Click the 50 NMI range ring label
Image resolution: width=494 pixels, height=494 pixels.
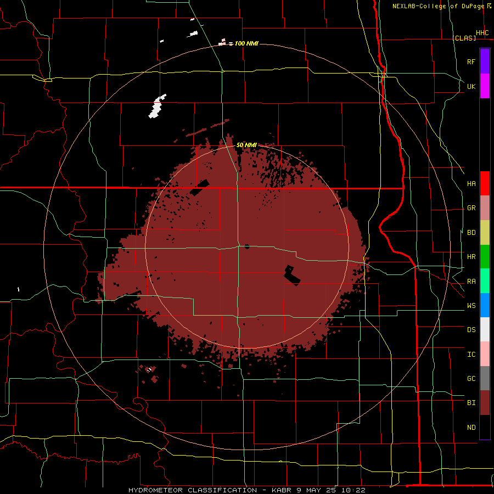(x=246, y=145)
